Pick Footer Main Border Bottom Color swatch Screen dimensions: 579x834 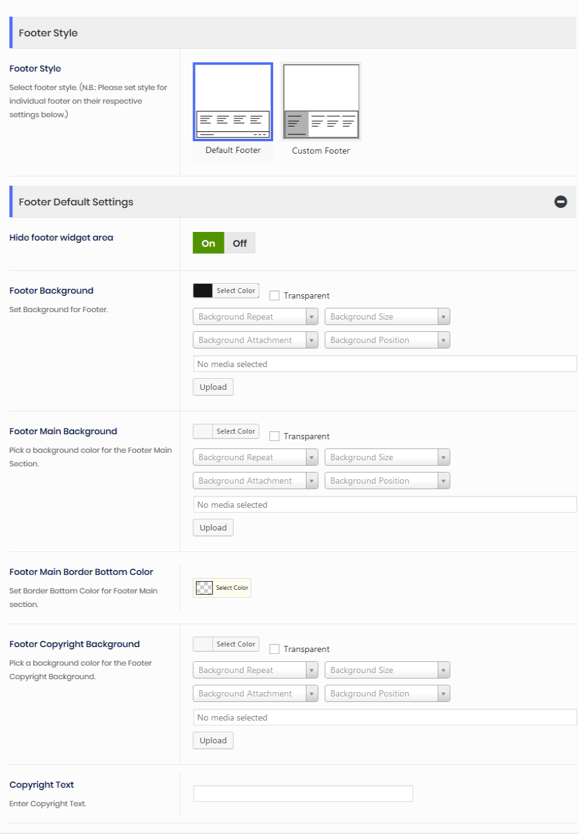[204, 588]
